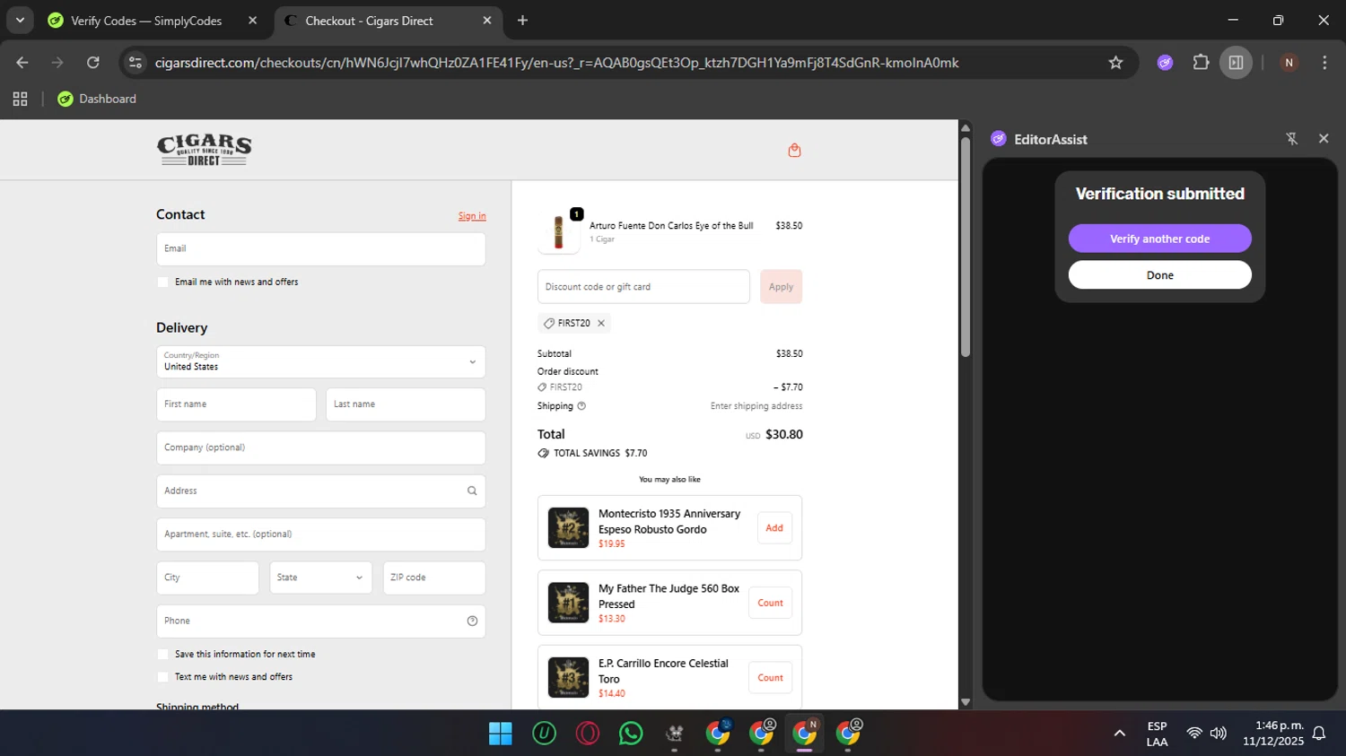The image size is (1346, 756).
Task: Open the Chrome three-dot menu
Action: point(1324,63)
